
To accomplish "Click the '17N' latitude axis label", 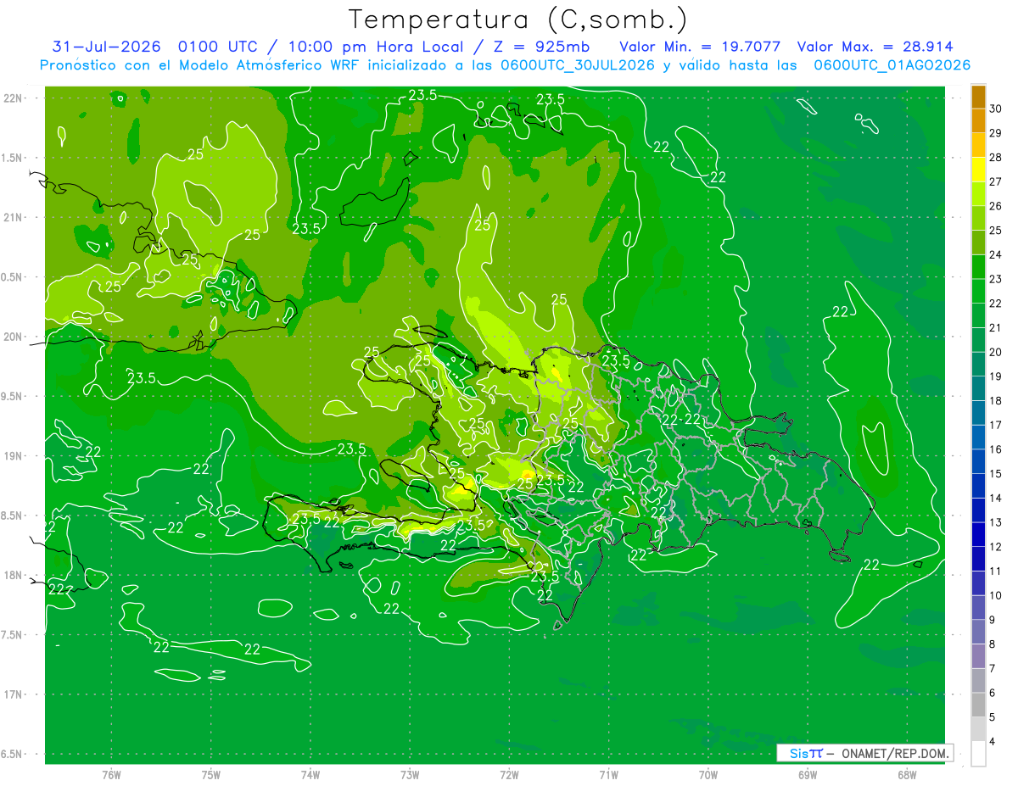I will 14,694.
